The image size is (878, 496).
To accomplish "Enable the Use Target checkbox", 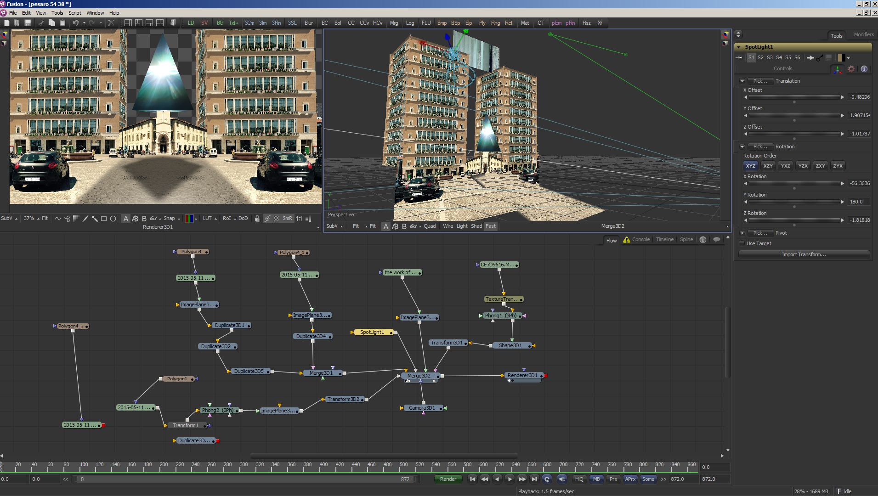I will 742,243.
